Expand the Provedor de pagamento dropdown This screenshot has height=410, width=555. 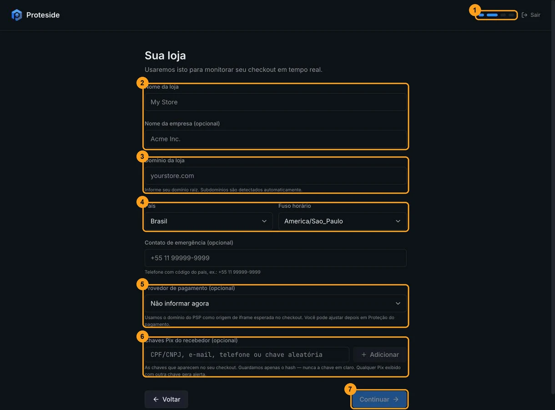coord(276,304)
